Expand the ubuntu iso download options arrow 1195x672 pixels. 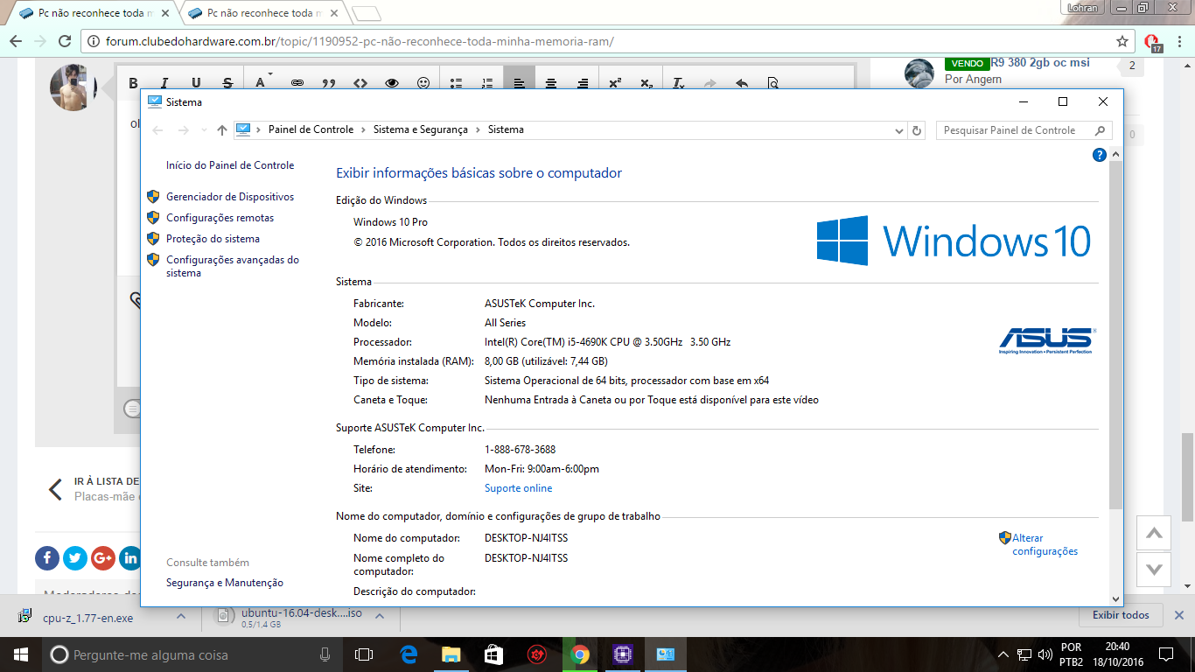(381, 616)
